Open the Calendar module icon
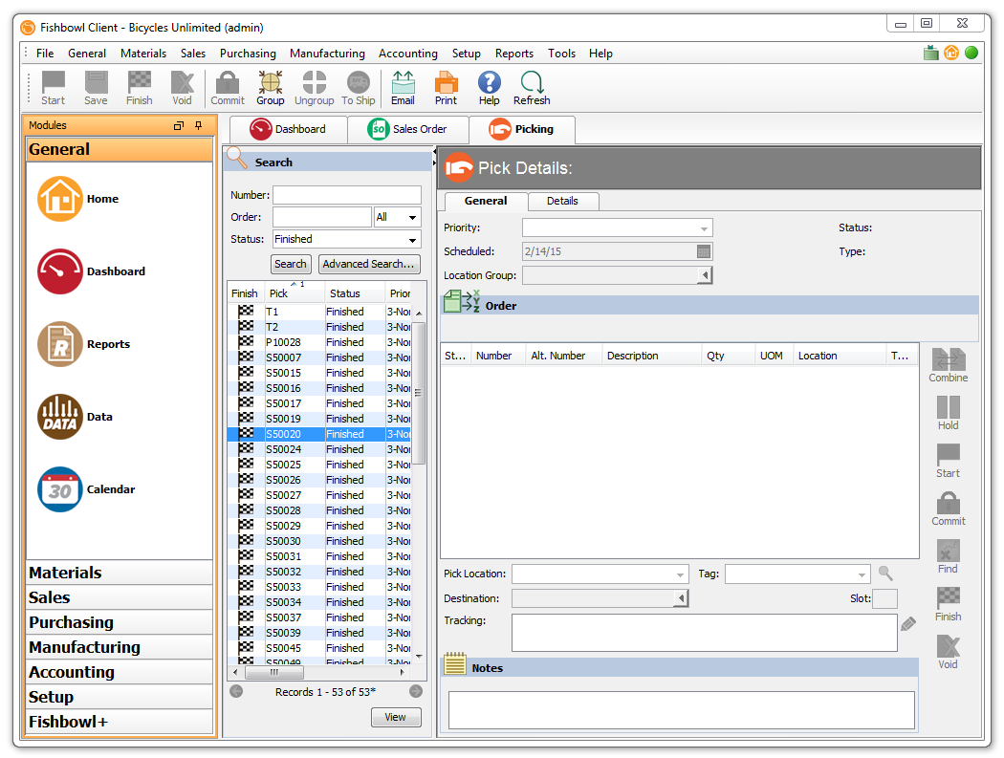Screen dimensions: 1004x758 coord(60,489)
